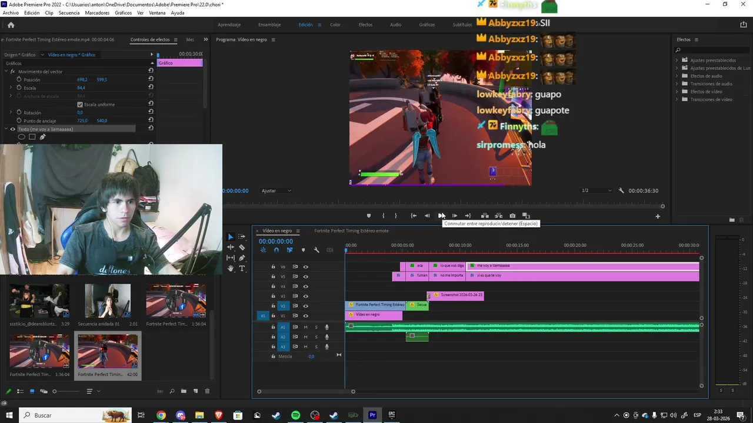753x423 pixels.
Task: Toggle V6 track output eye
Action: 305,267
